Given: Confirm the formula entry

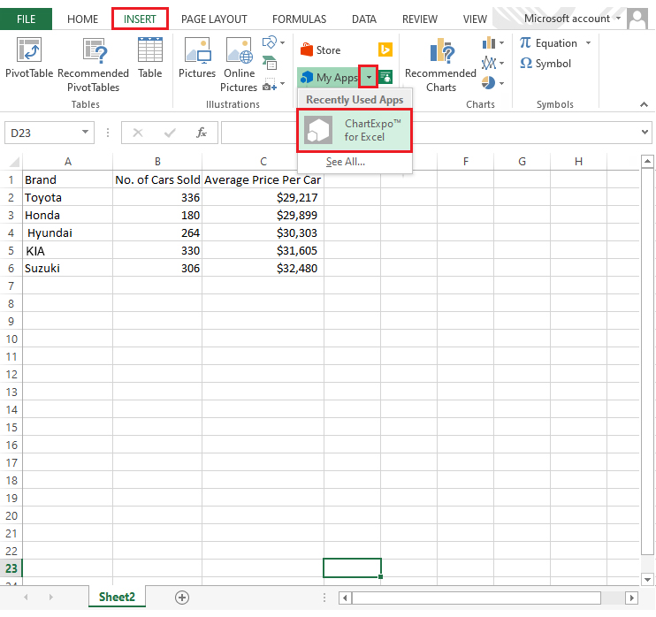Looking at the screenshot, I should 170,133.
